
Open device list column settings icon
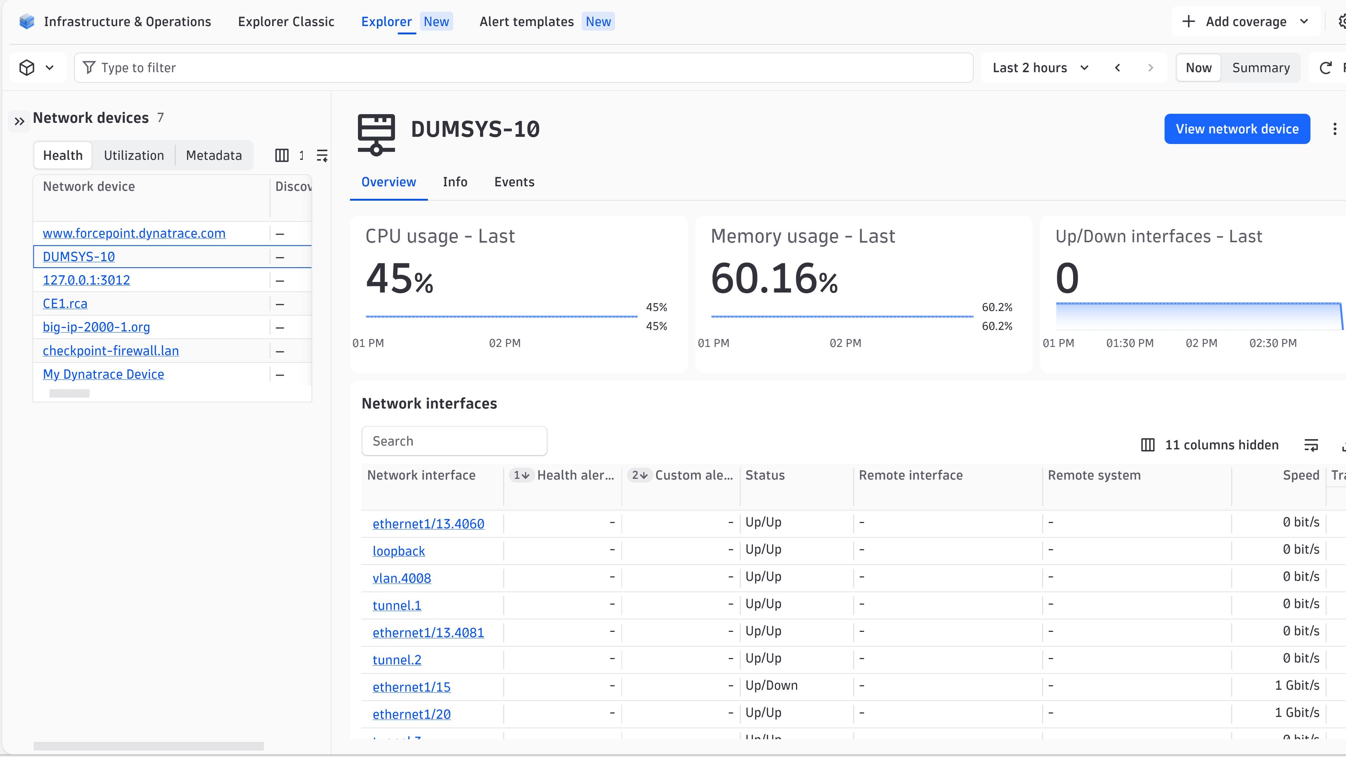point(282,155)
